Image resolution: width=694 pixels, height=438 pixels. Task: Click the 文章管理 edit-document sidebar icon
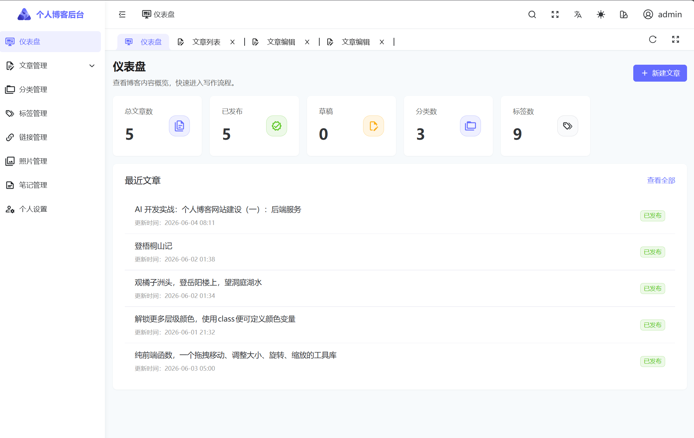coord(10,66)
